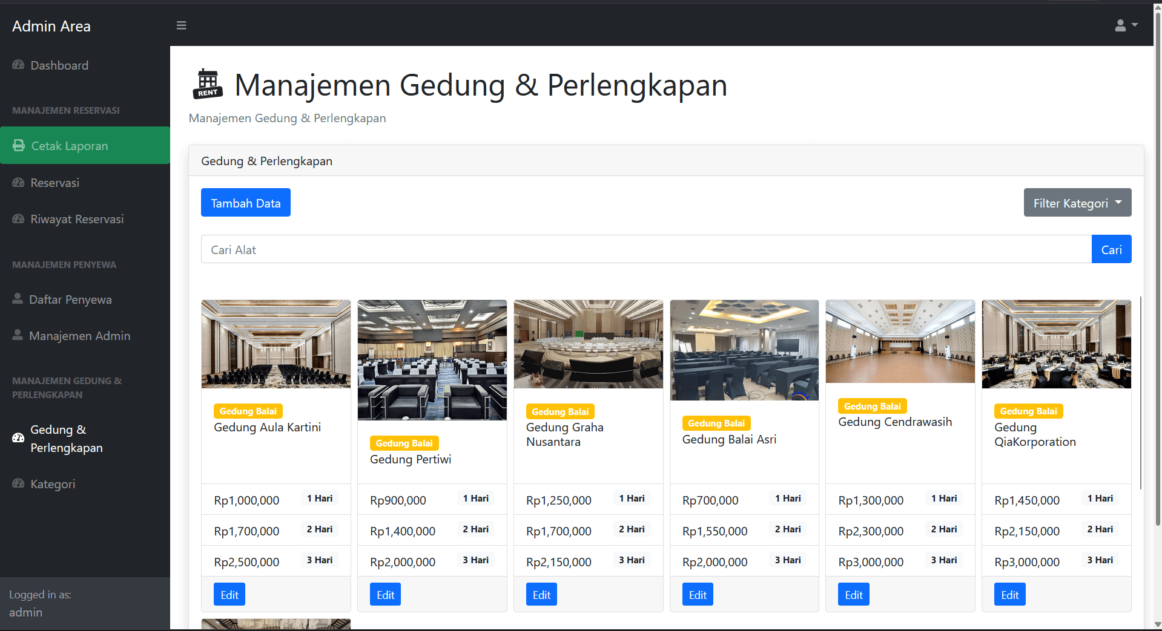Click the Cari search button
This screenshot has height=631, width=1162.
1111,249
